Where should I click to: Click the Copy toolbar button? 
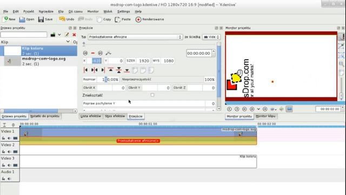coord(104,19)
